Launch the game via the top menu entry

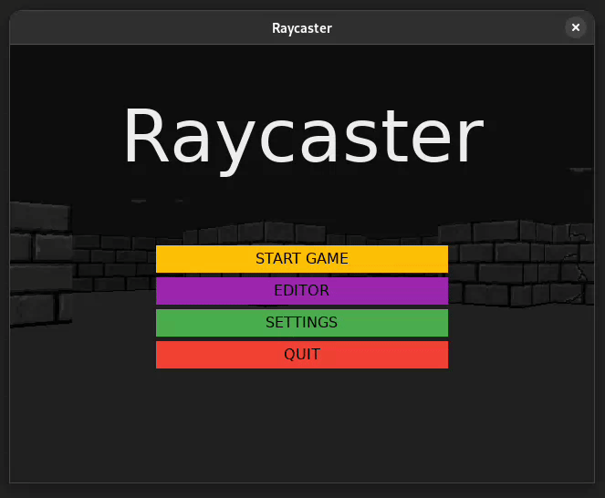(x=301, y=259)
